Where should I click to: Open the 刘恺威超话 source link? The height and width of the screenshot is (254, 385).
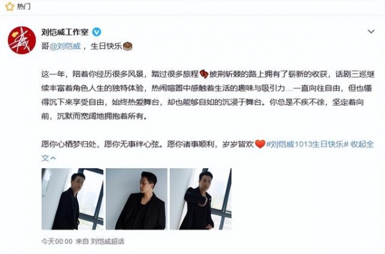click(107, 241)
